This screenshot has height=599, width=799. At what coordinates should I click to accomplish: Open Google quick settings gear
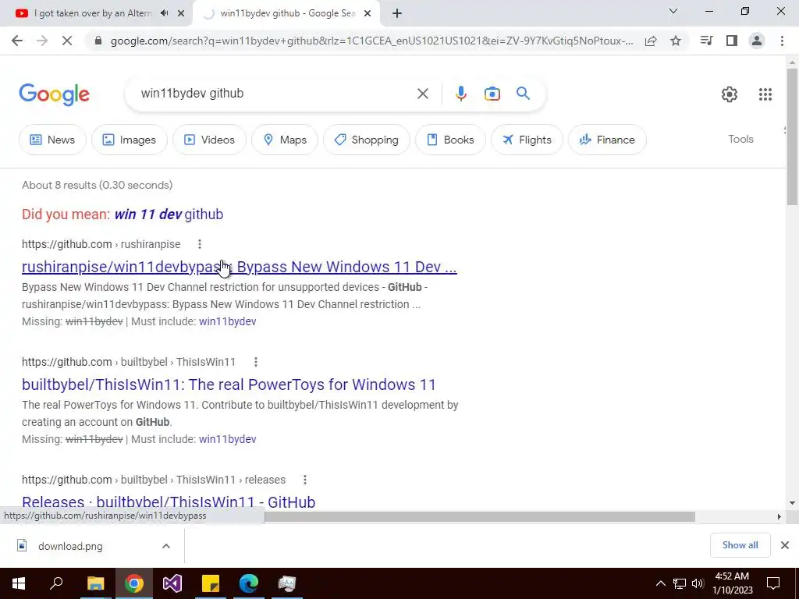click(730, 94)
